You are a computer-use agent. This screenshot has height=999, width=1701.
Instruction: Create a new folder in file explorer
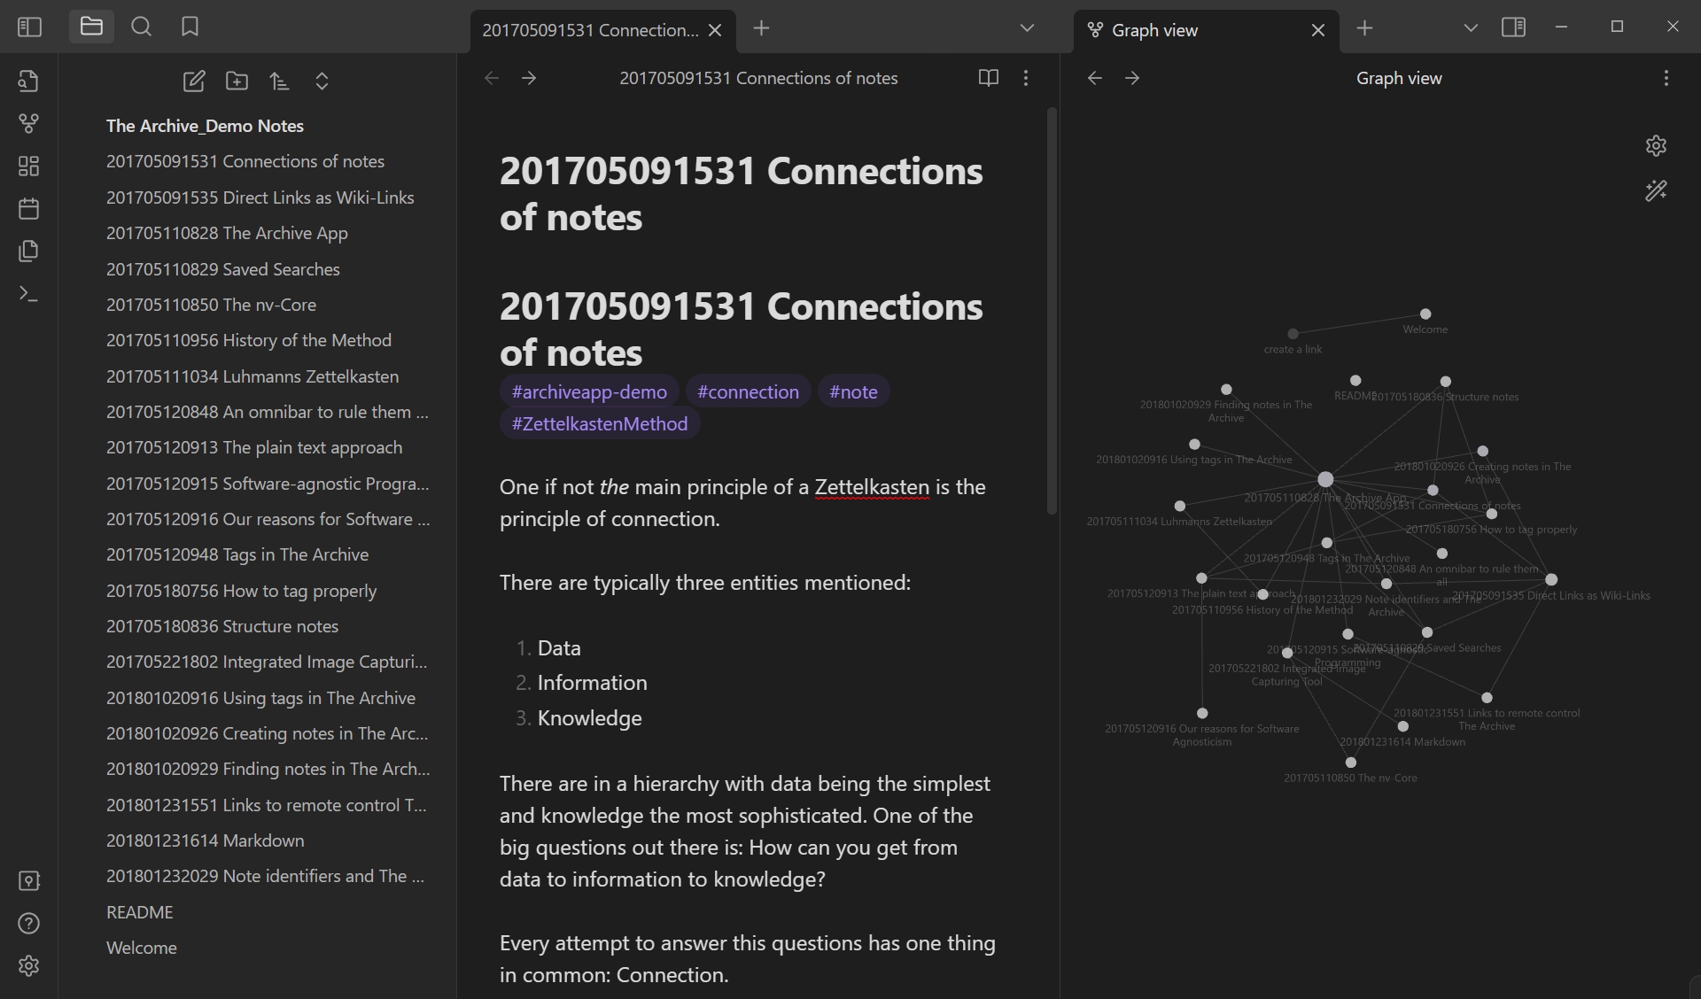click(x=237, y=81)
